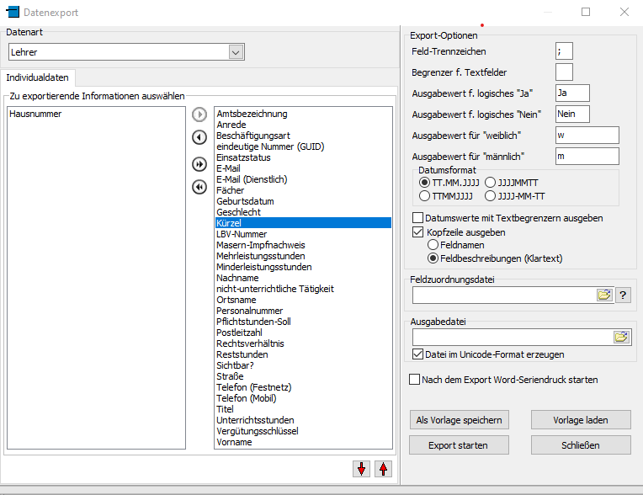The height and width of the screenshot is (495, 643).
Task: Select Geburtsdatum in the field list
Action: coord(245,201)
